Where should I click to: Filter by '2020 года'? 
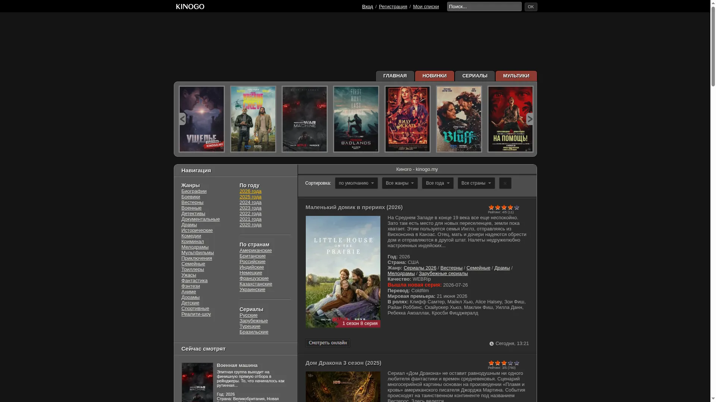tap(251, 225)
